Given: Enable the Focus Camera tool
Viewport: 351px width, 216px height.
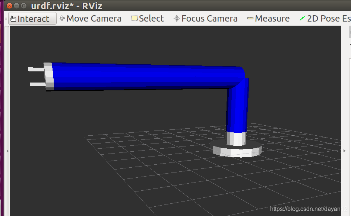Looking at the screenshot, I should [206, 19].
